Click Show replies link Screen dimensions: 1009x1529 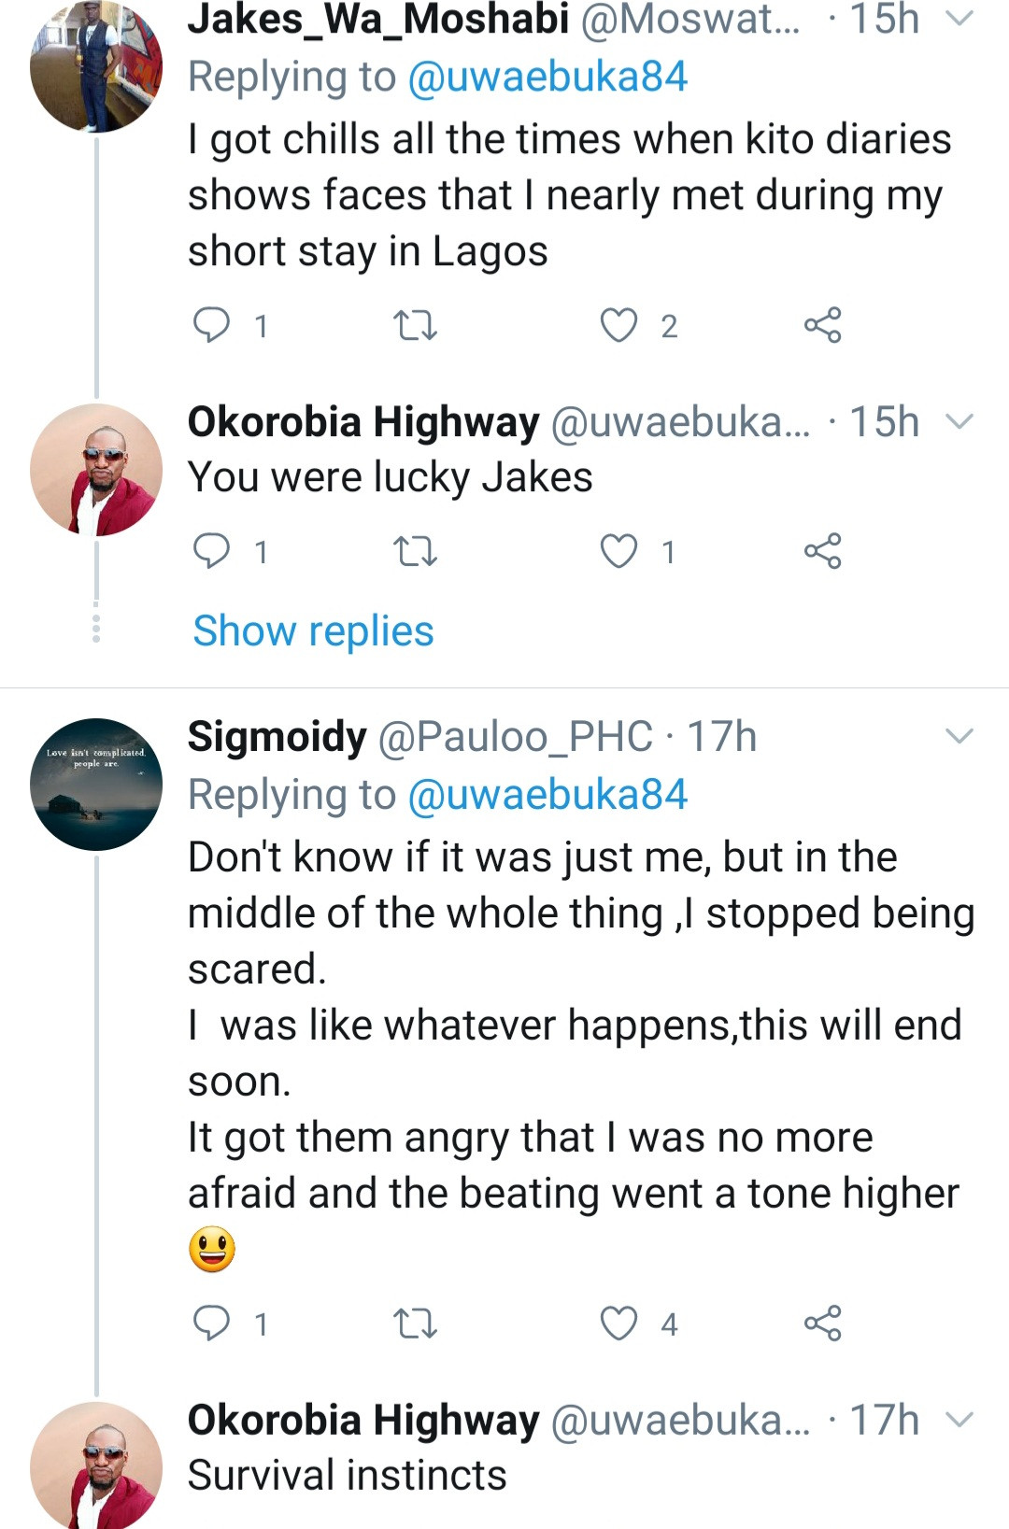coord(313,630)
